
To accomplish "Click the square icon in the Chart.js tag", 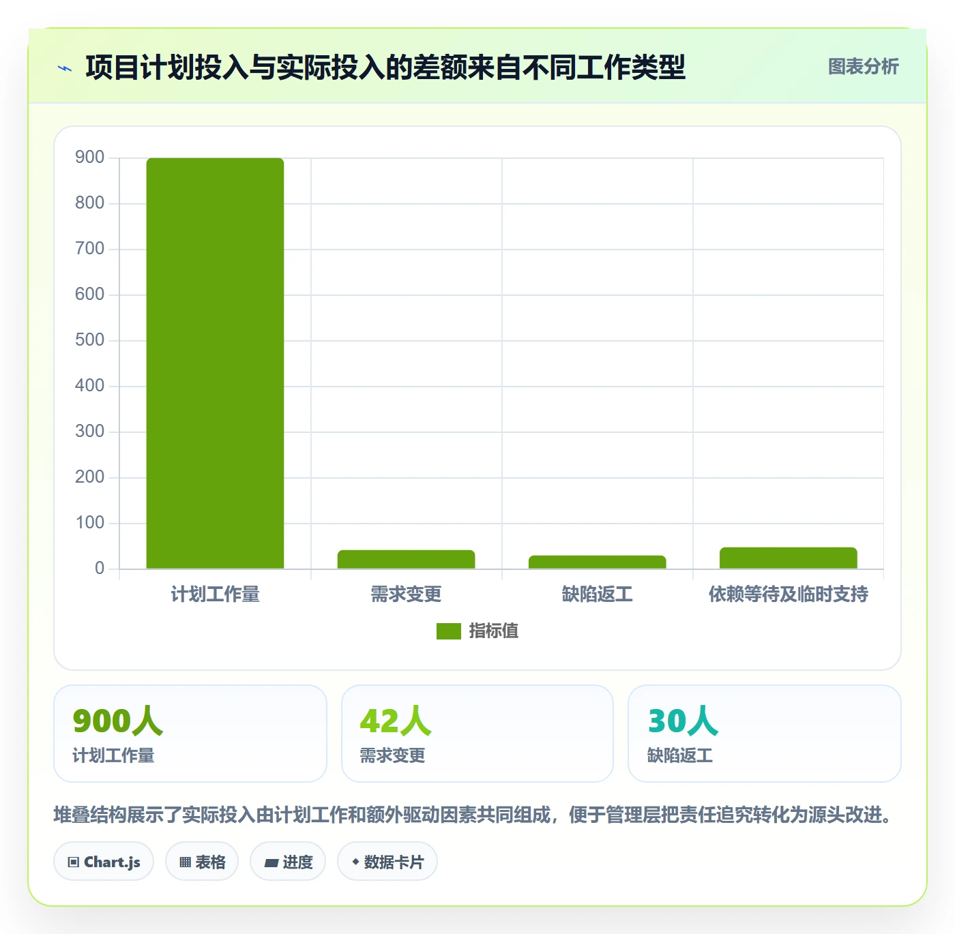I will [74, 862].
